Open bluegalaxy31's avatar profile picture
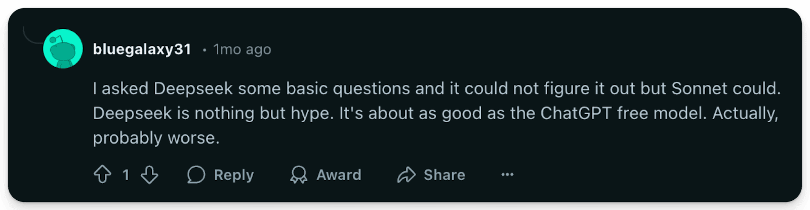 [x=63, y=49]
